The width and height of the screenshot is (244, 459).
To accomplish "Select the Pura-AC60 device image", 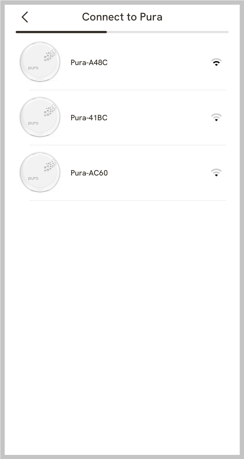I will coord(40,172).
